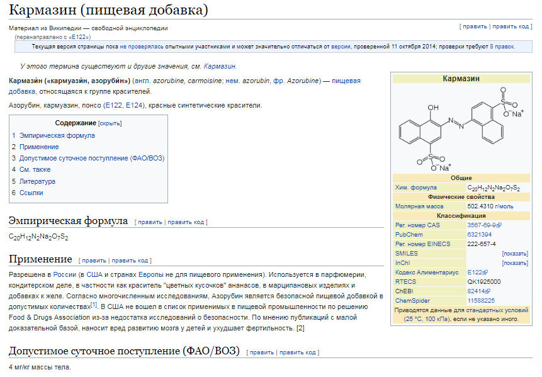Viewport: 542px width, 377px height.
Task: Click external link icon after ChEBI 82414
Action: [488, 291]
